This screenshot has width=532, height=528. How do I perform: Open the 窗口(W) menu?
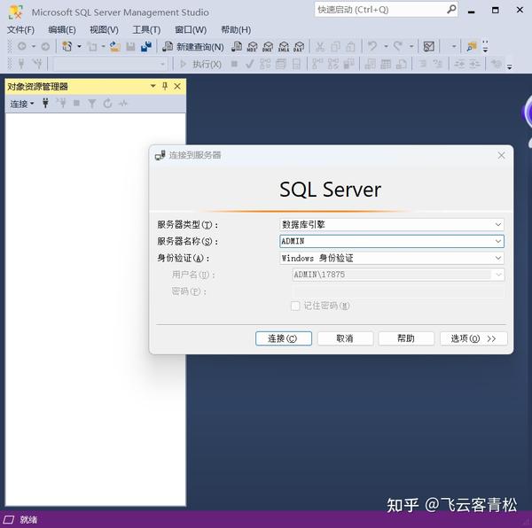[191, 30]
